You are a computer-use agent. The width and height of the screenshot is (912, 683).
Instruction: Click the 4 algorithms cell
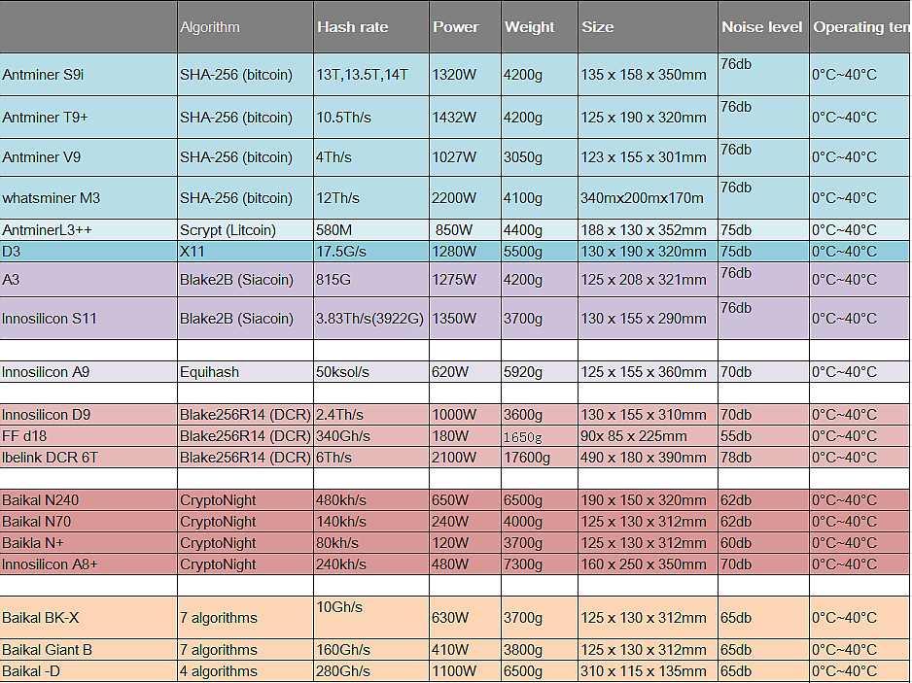click(245, 671)
